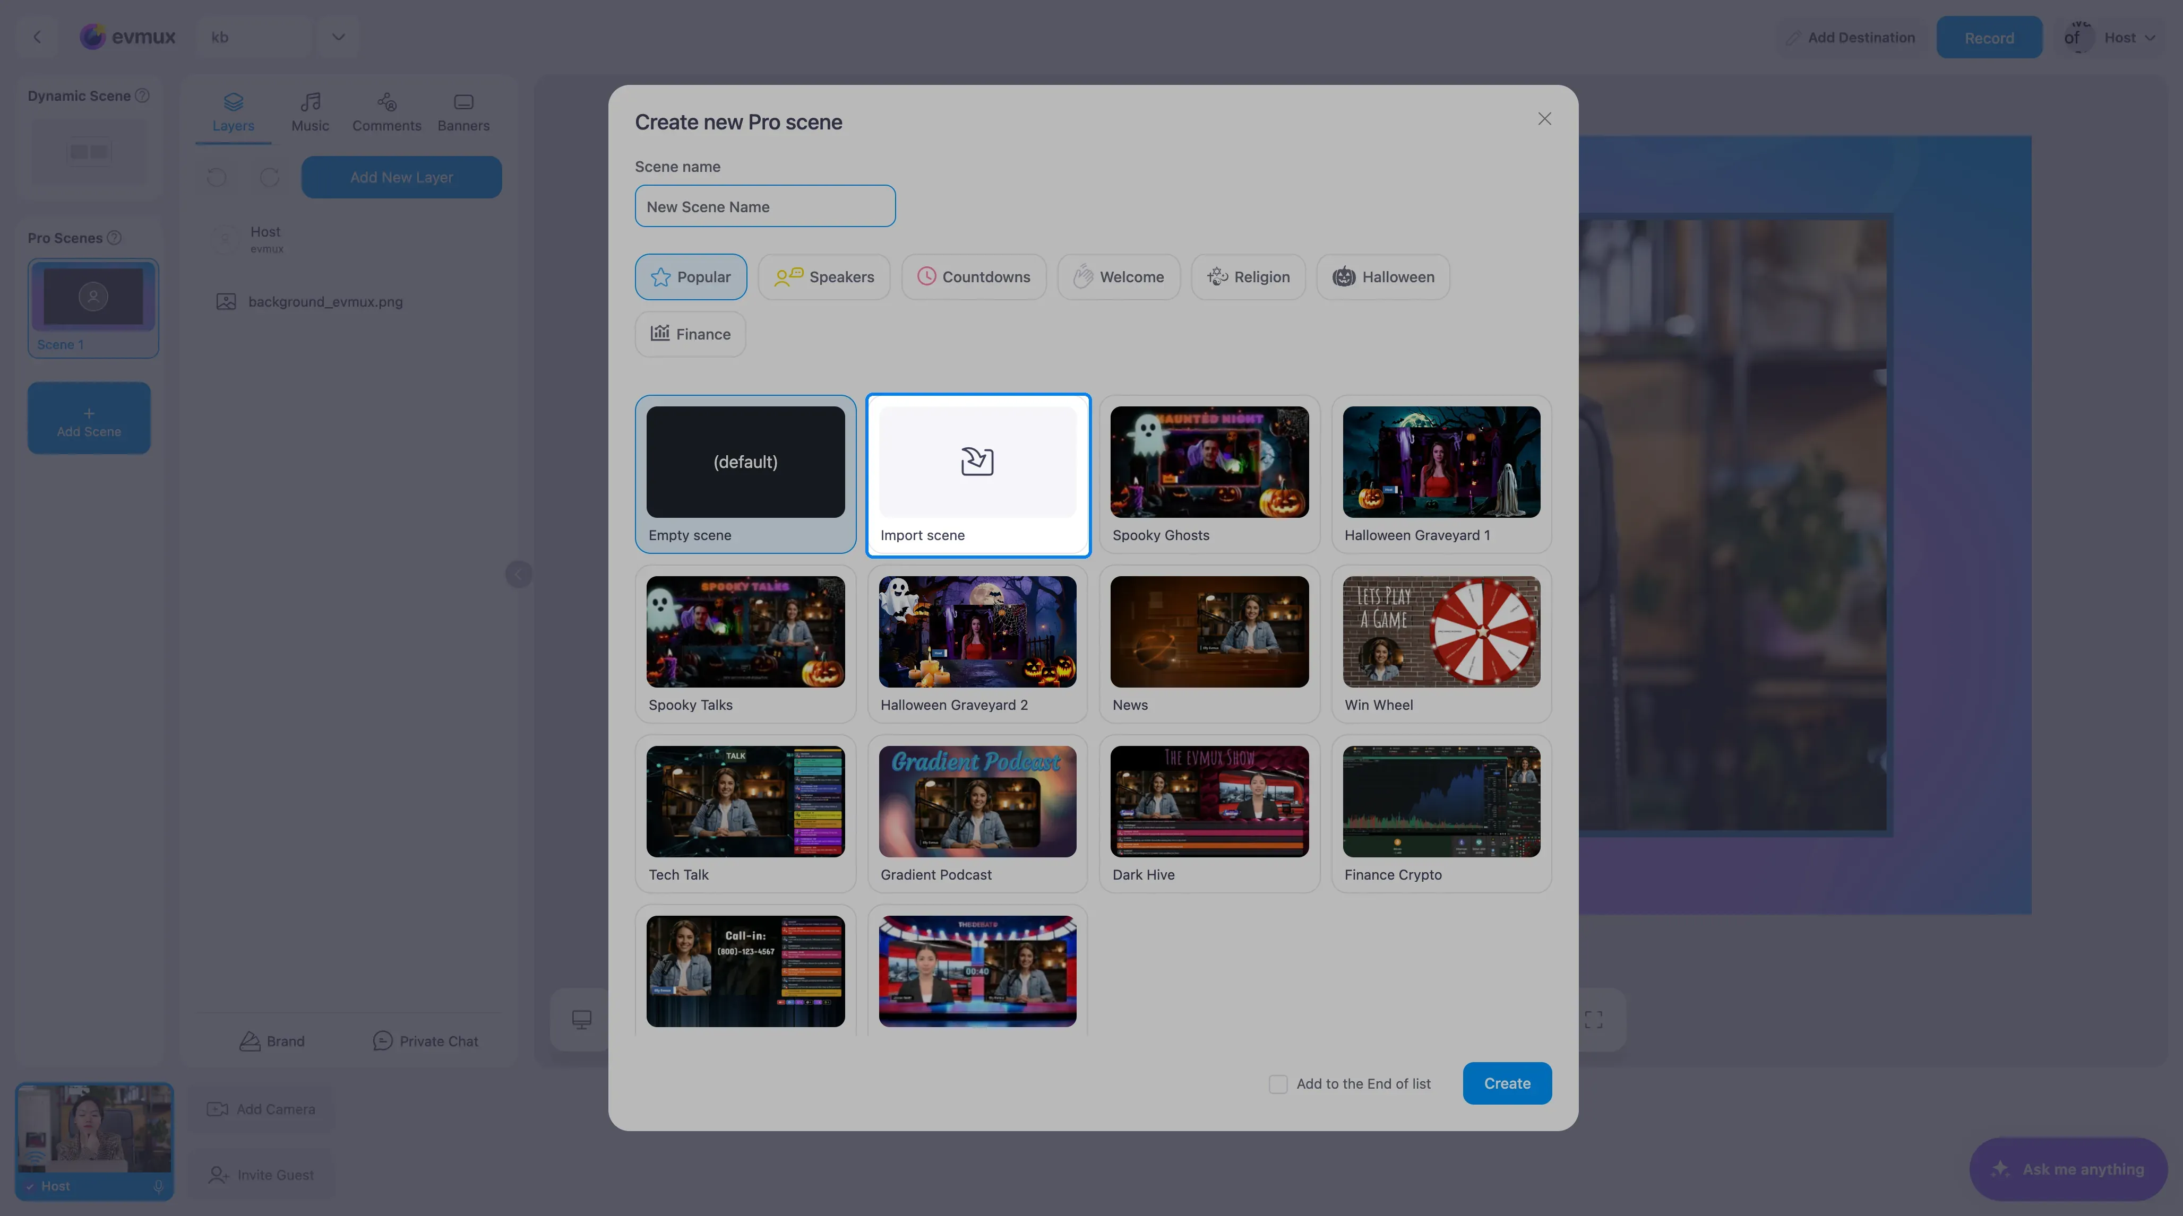Open Private Chat
Screen dimensions: 2183x1216
pyautogui.click(x=425, y=1041)
